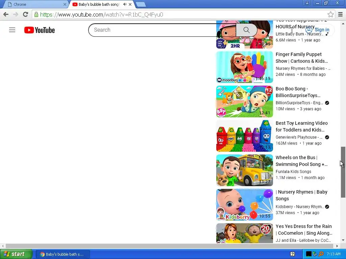The image size is (346, 259).
Task: Click the green padlock site info icon
Action: (x=36, y=15)
